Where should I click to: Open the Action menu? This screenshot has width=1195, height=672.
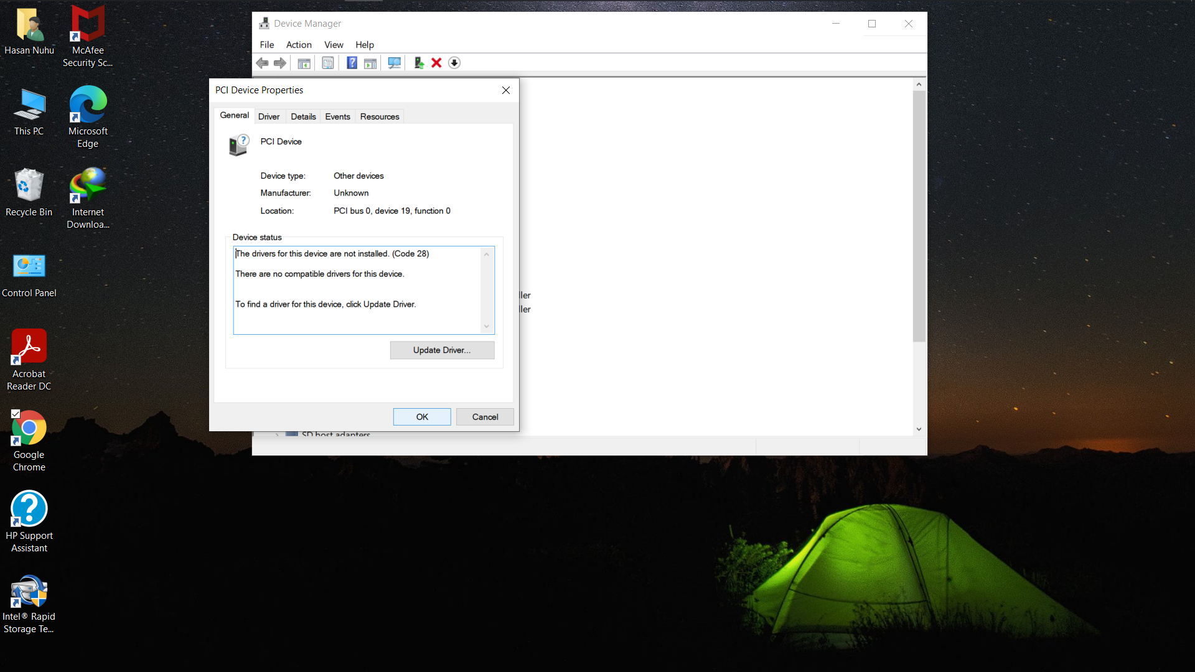pyautogui.click(x=299, y=45)
